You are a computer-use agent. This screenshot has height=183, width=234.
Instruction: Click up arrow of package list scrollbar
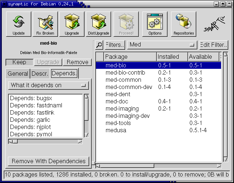point(225,54)
